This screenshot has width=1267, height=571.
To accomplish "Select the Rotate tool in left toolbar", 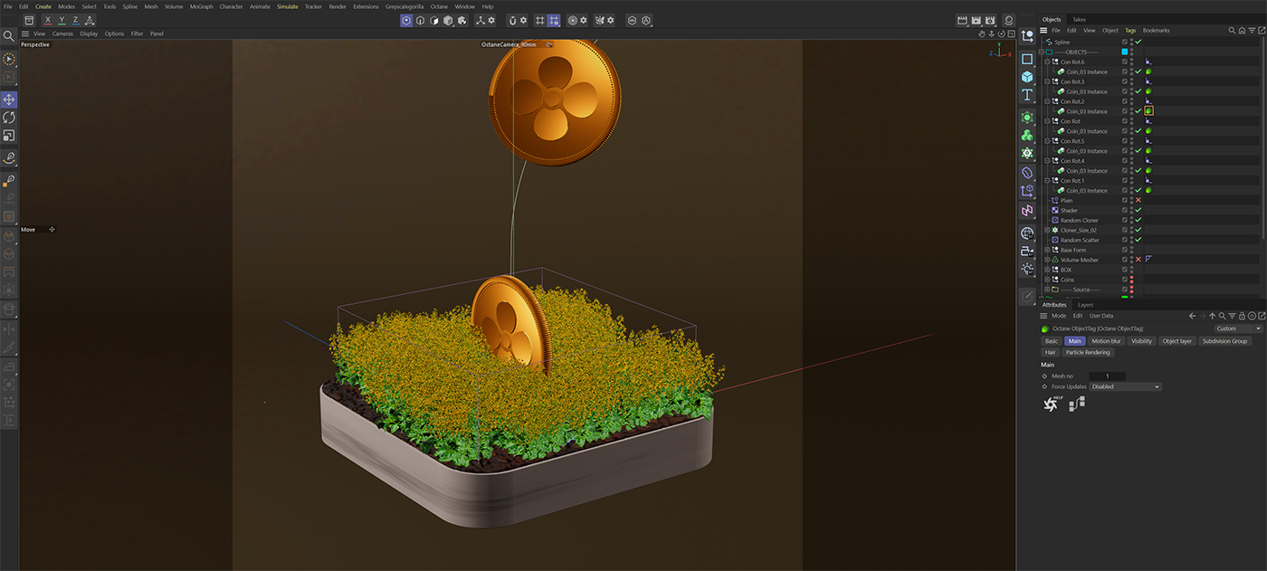I will (9, 118).
